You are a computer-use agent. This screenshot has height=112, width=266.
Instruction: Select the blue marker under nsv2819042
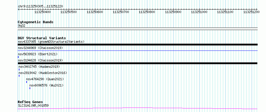click(x=19, y=76)
